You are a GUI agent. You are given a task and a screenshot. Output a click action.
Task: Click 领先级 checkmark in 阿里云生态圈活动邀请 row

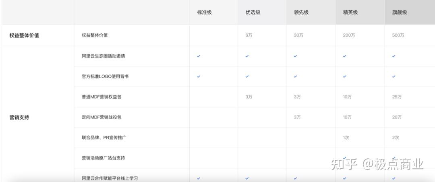tap(295, 56)
